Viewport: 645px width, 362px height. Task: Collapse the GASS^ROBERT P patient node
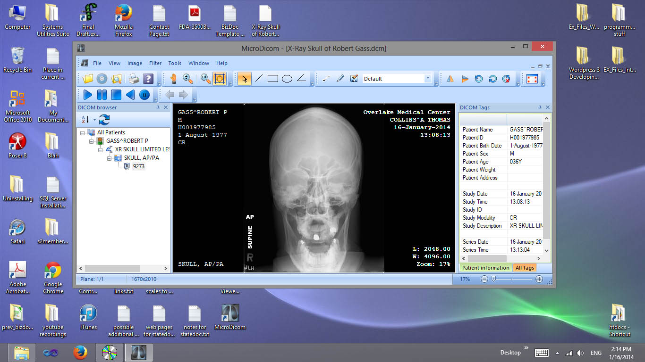point(92,141)
